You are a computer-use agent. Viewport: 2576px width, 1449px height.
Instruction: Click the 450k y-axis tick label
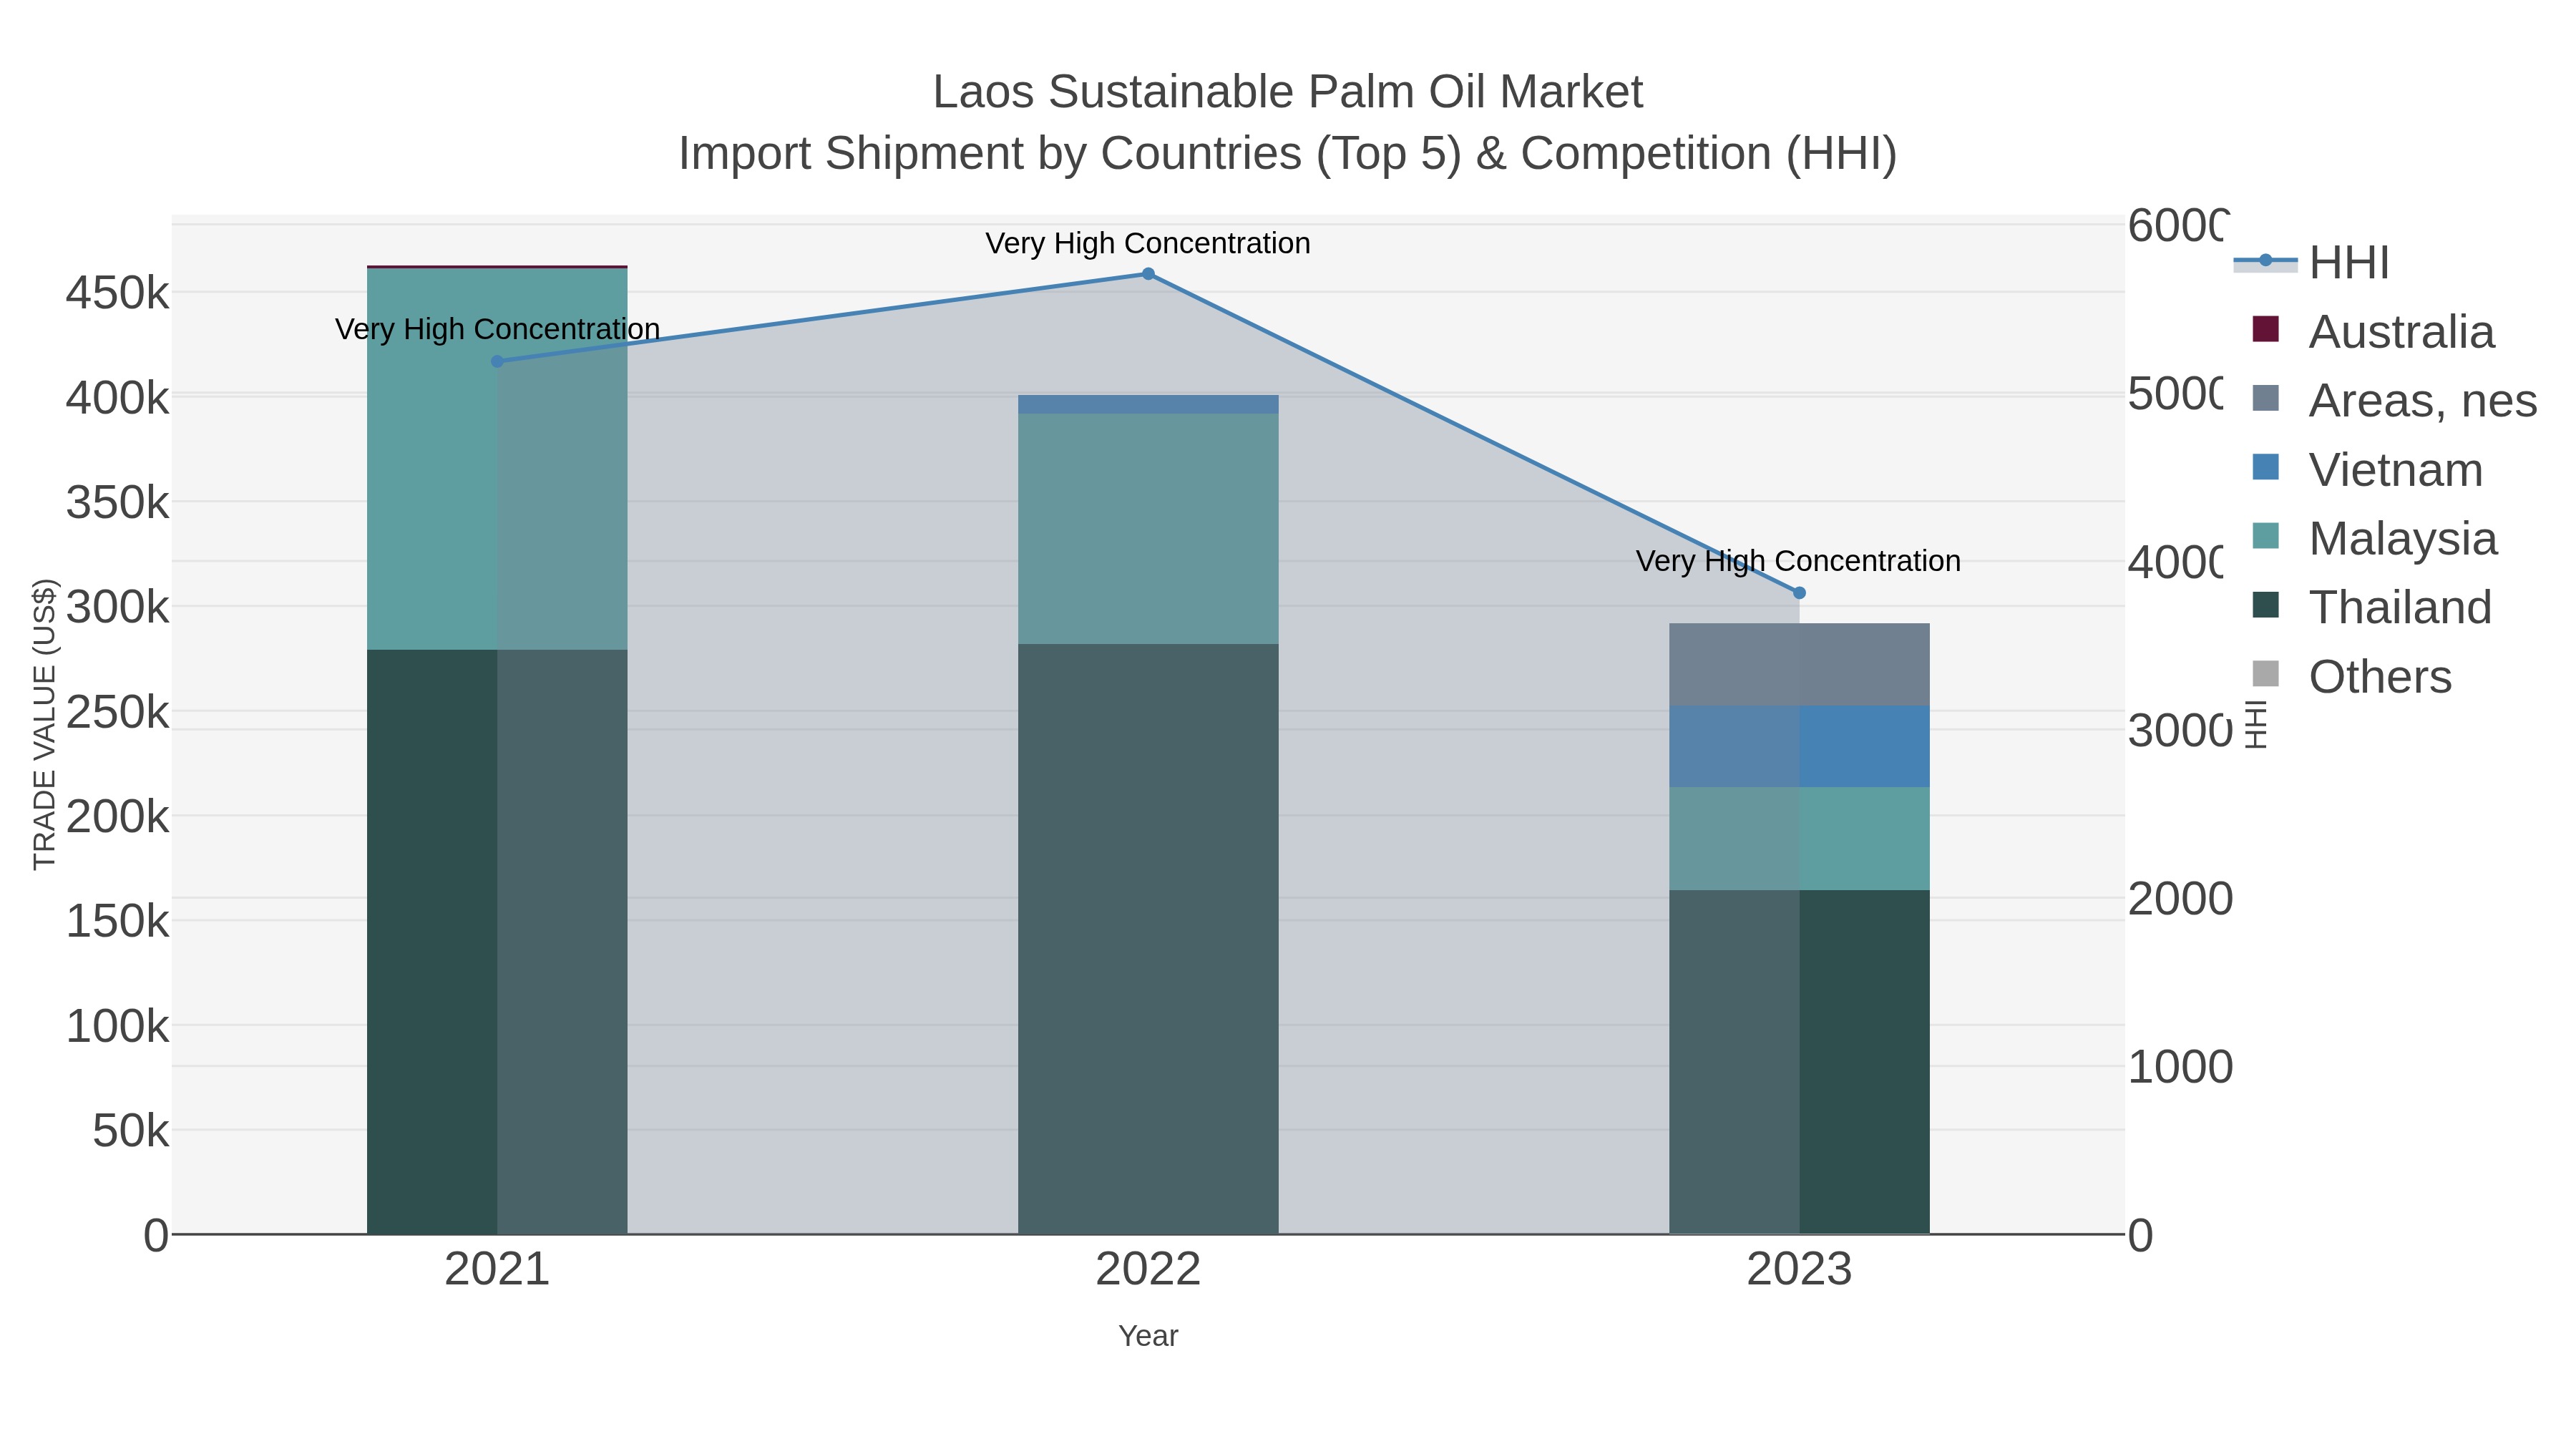tap(118, 293)
